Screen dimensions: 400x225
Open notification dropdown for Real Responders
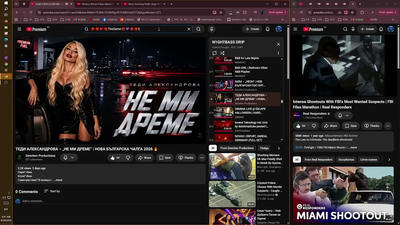(x=343, y=115)
